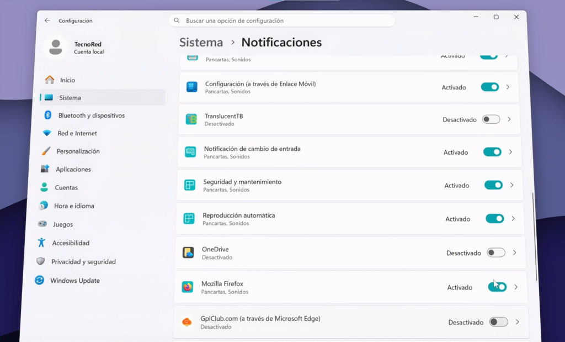Open TranslucentTB details chevron
565x342 pixels.
click(x=509, y=119)
